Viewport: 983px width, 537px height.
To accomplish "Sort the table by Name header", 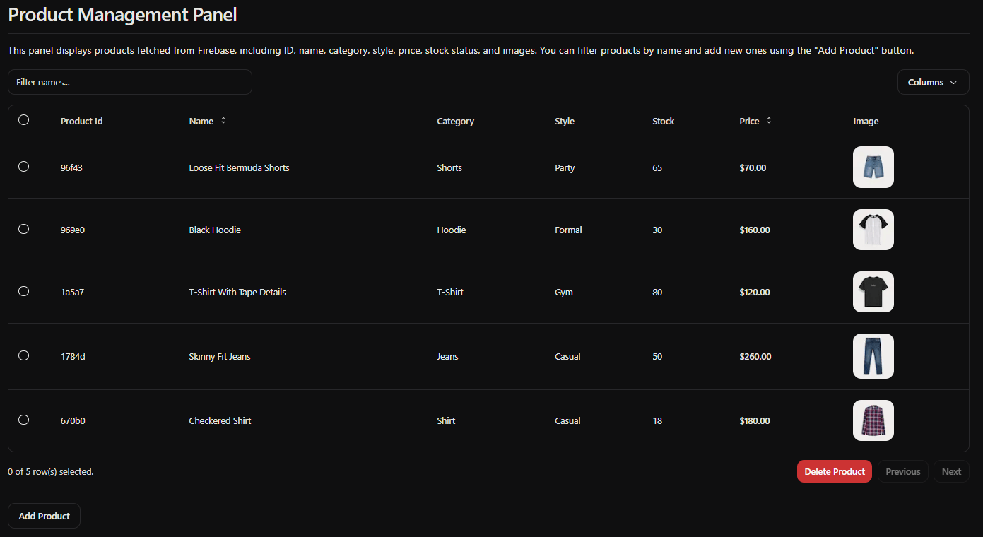I will point(201,122).
